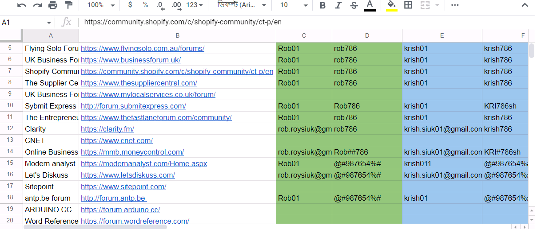This screenshot has height=229, width=545.
Task: Click the Name Box showing A1
Action: pos(26,23)
